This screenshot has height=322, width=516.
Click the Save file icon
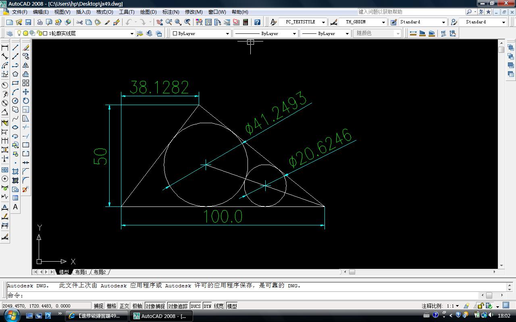[x=28, y=22]
